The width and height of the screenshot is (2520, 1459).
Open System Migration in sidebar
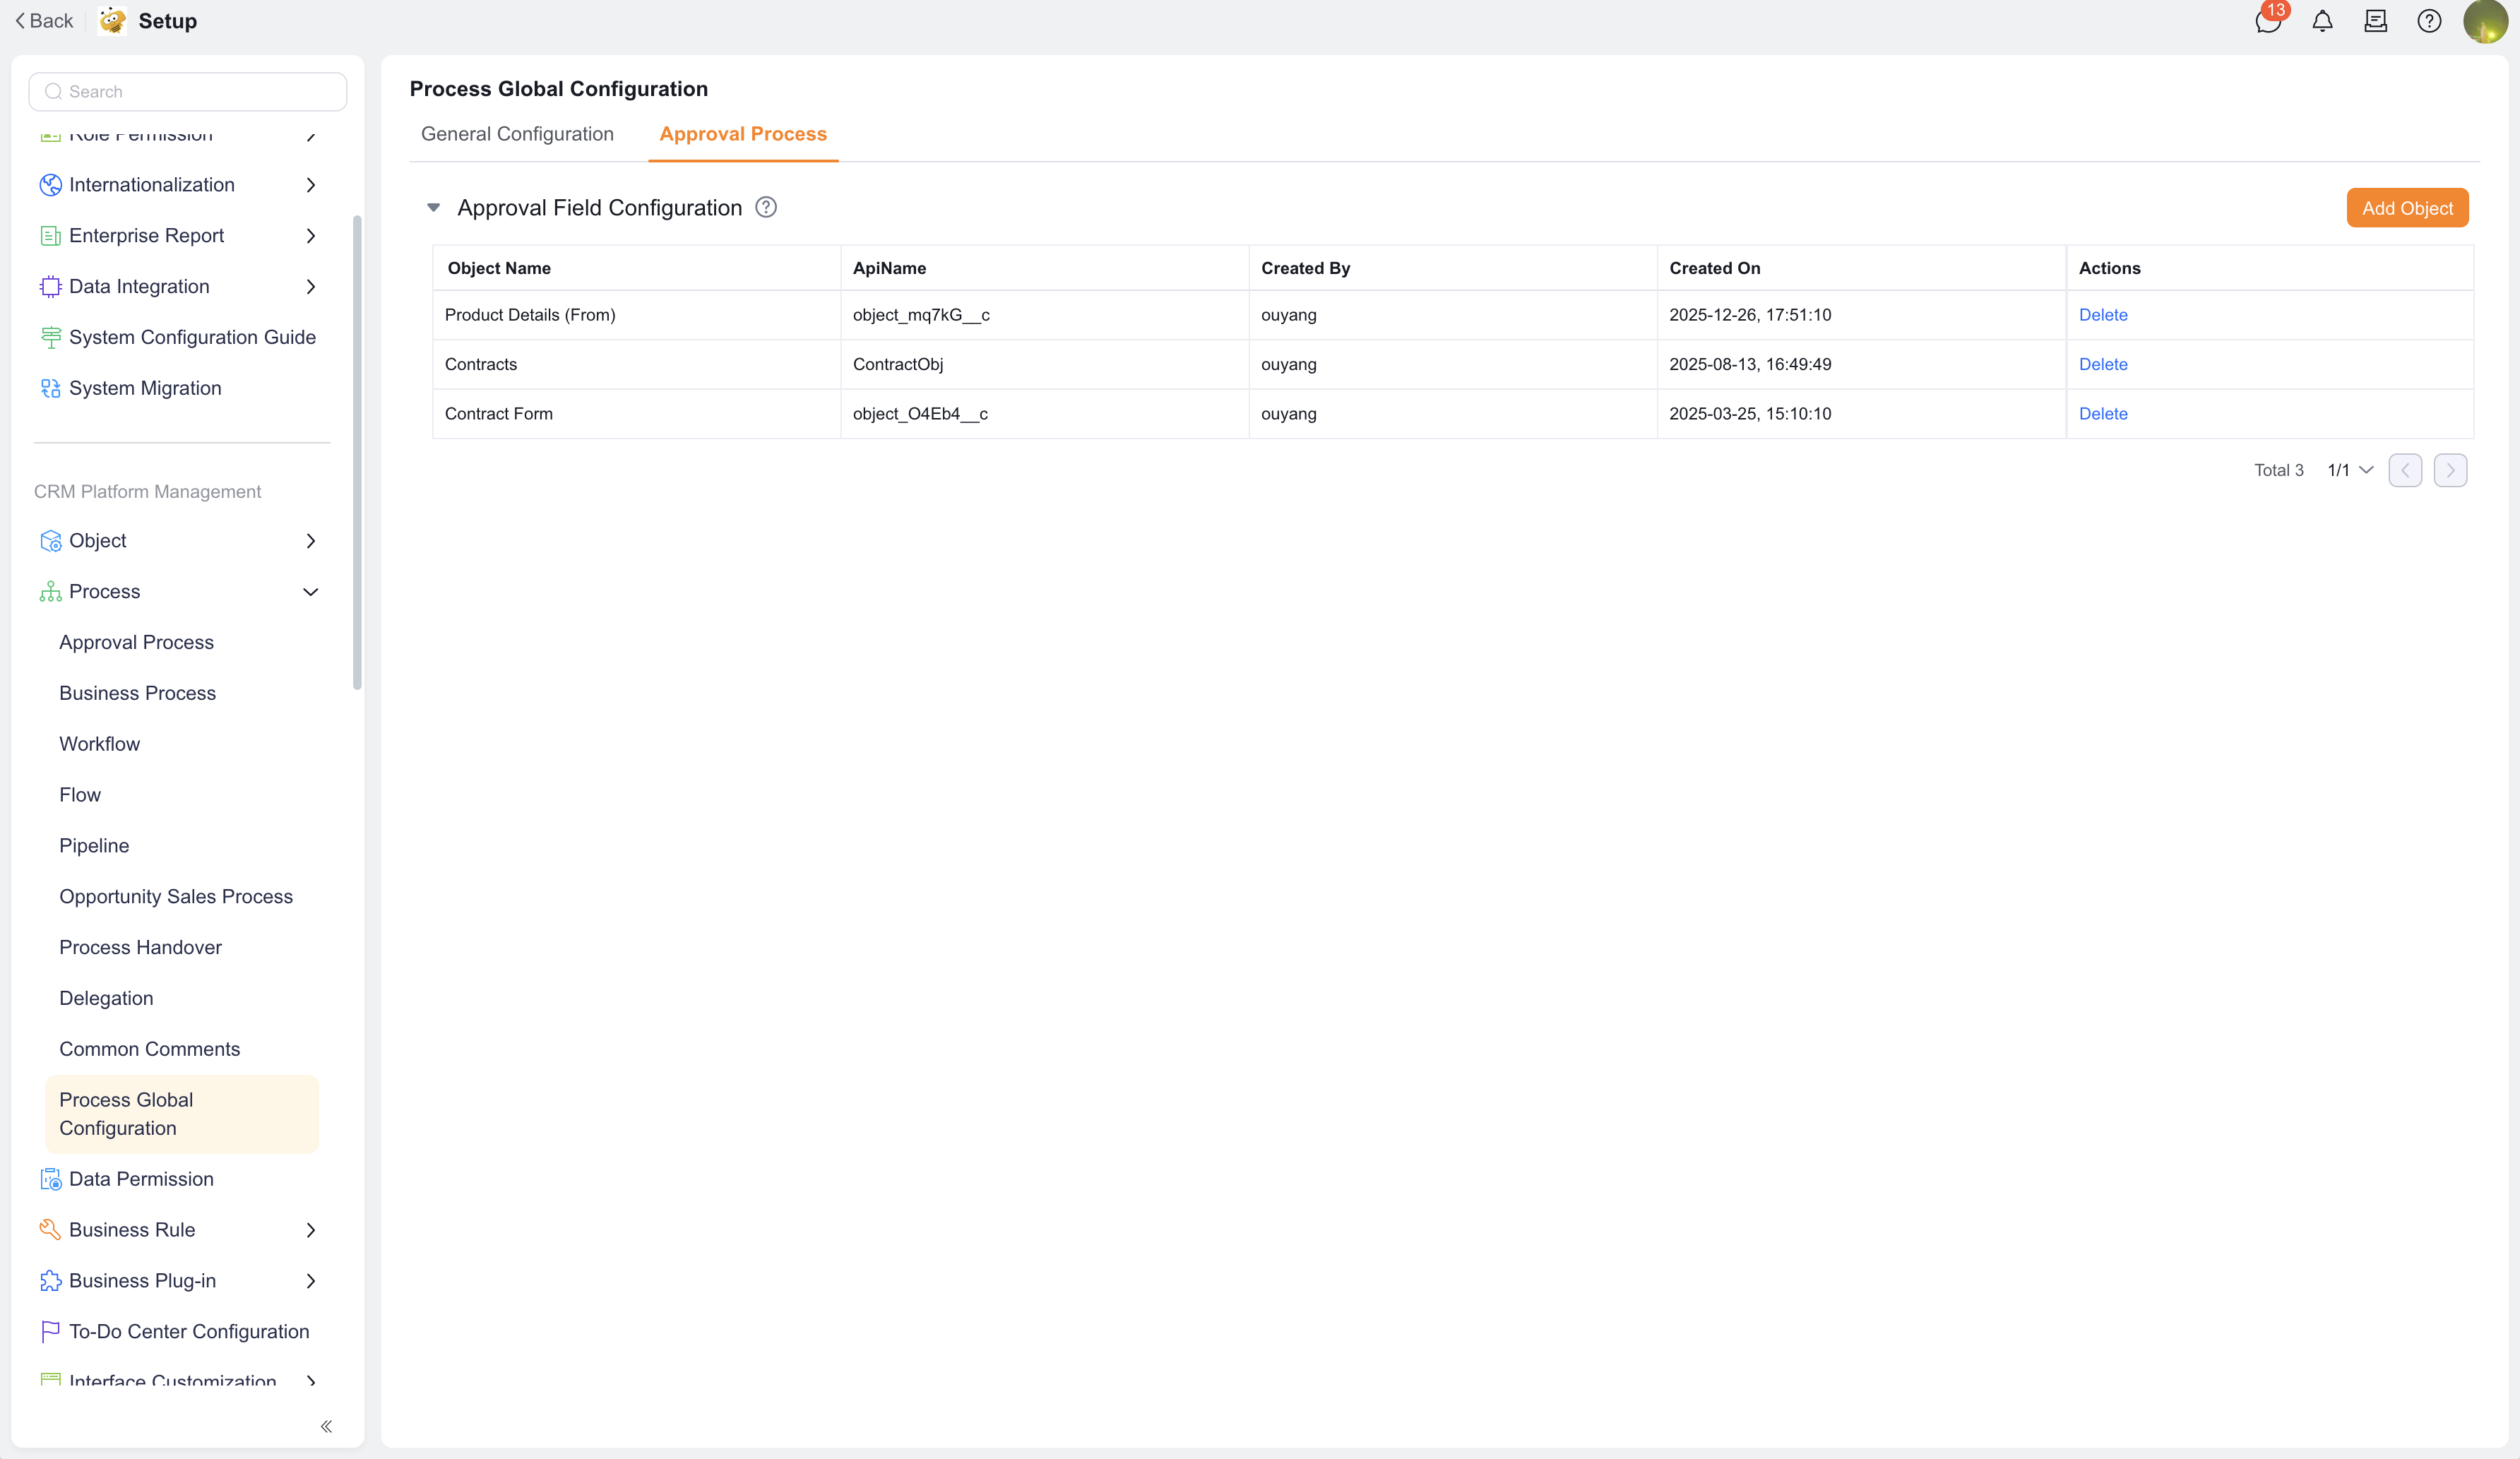coord(145,388)
